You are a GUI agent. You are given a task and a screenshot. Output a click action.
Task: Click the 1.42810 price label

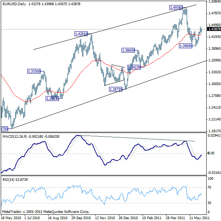(x=81, y=34)
